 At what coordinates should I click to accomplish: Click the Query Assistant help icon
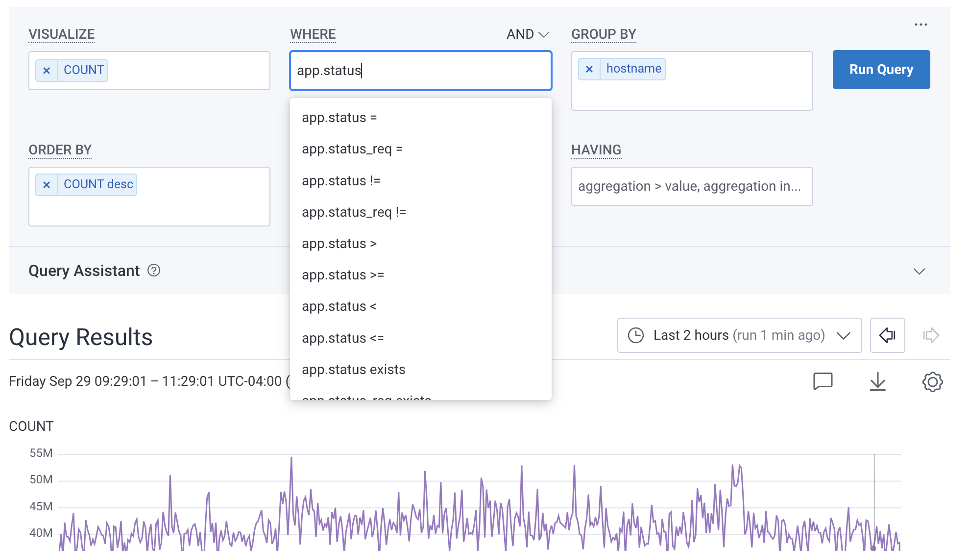(153, 271)
